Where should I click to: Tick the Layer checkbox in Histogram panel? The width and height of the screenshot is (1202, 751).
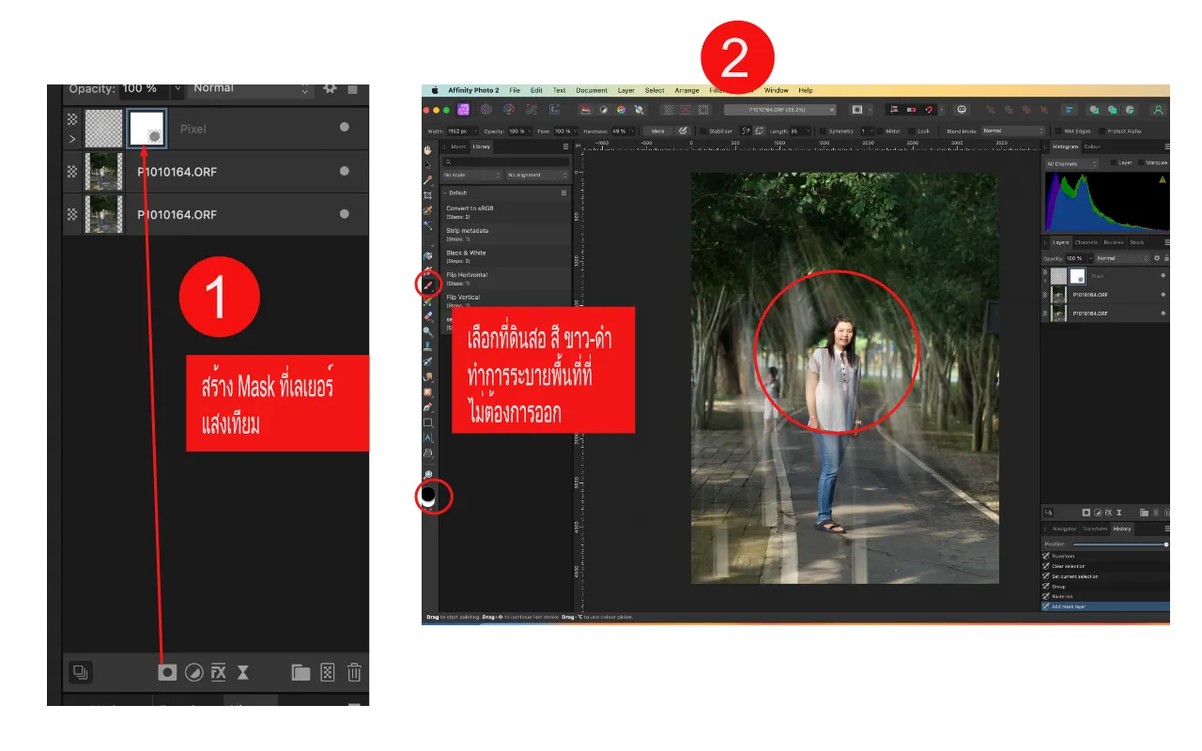[1113, 162]
